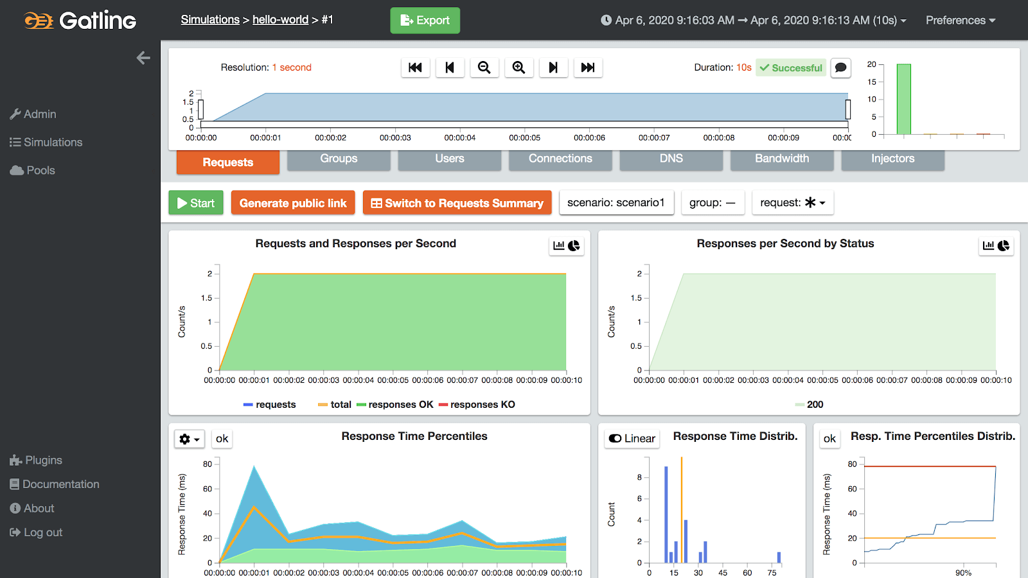This screenshot has width=1028, height=578.
Task: Switch to Requests Summary view
Action: coord(457,203)
